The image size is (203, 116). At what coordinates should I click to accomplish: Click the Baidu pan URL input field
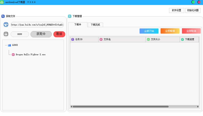click(37, 25)
